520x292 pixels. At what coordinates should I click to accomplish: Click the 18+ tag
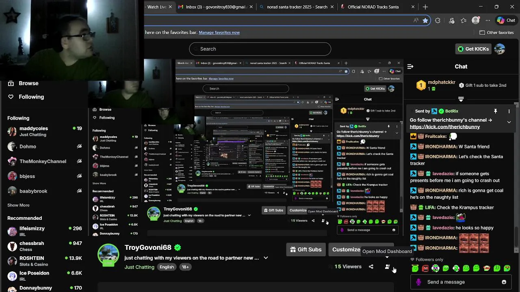pyautogui.click(x=185, y=267)
